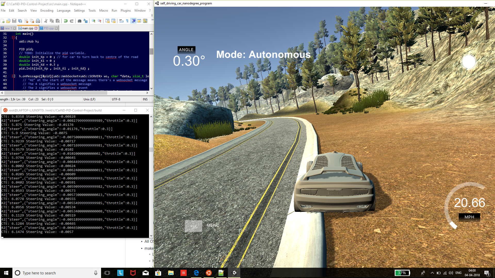
Task: Click the Save All icon in toolbar
Action: pos(20,21)
